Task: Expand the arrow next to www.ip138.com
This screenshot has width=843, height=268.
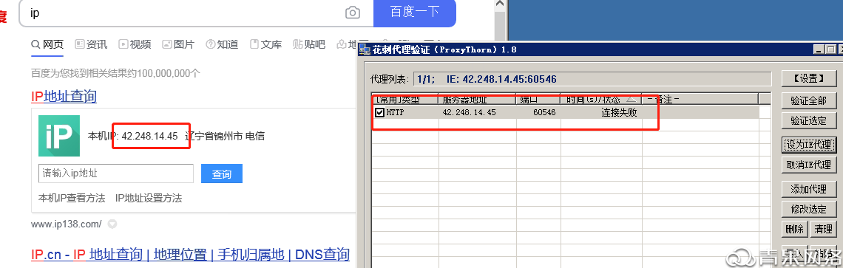Action: click(x=112, y=224)
